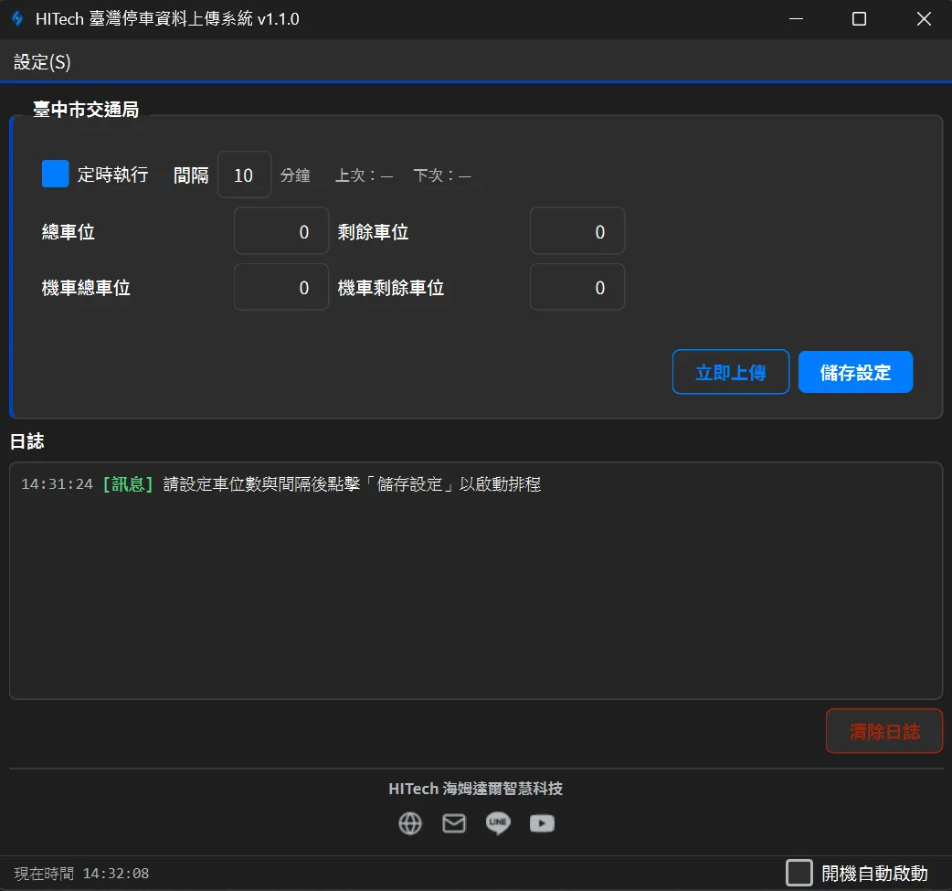Screen dimensions: 952x891
Task: Focus the 機車總車位 input field
Action: click(x=281, y=287)
